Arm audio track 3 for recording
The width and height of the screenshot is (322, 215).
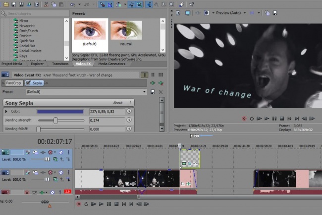[27, 192]
